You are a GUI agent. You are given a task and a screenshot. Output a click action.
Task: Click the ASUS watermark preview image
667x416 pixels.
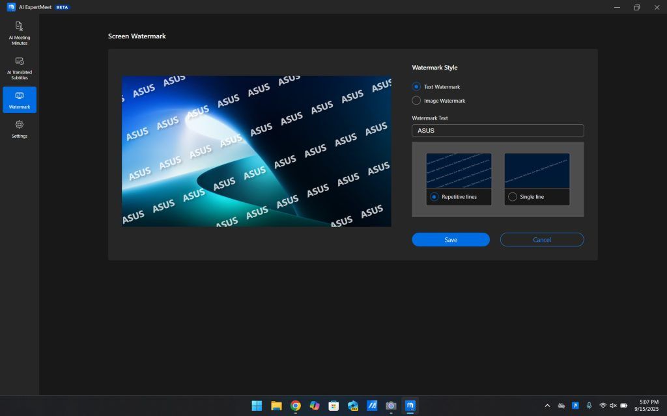click(257, 151)
